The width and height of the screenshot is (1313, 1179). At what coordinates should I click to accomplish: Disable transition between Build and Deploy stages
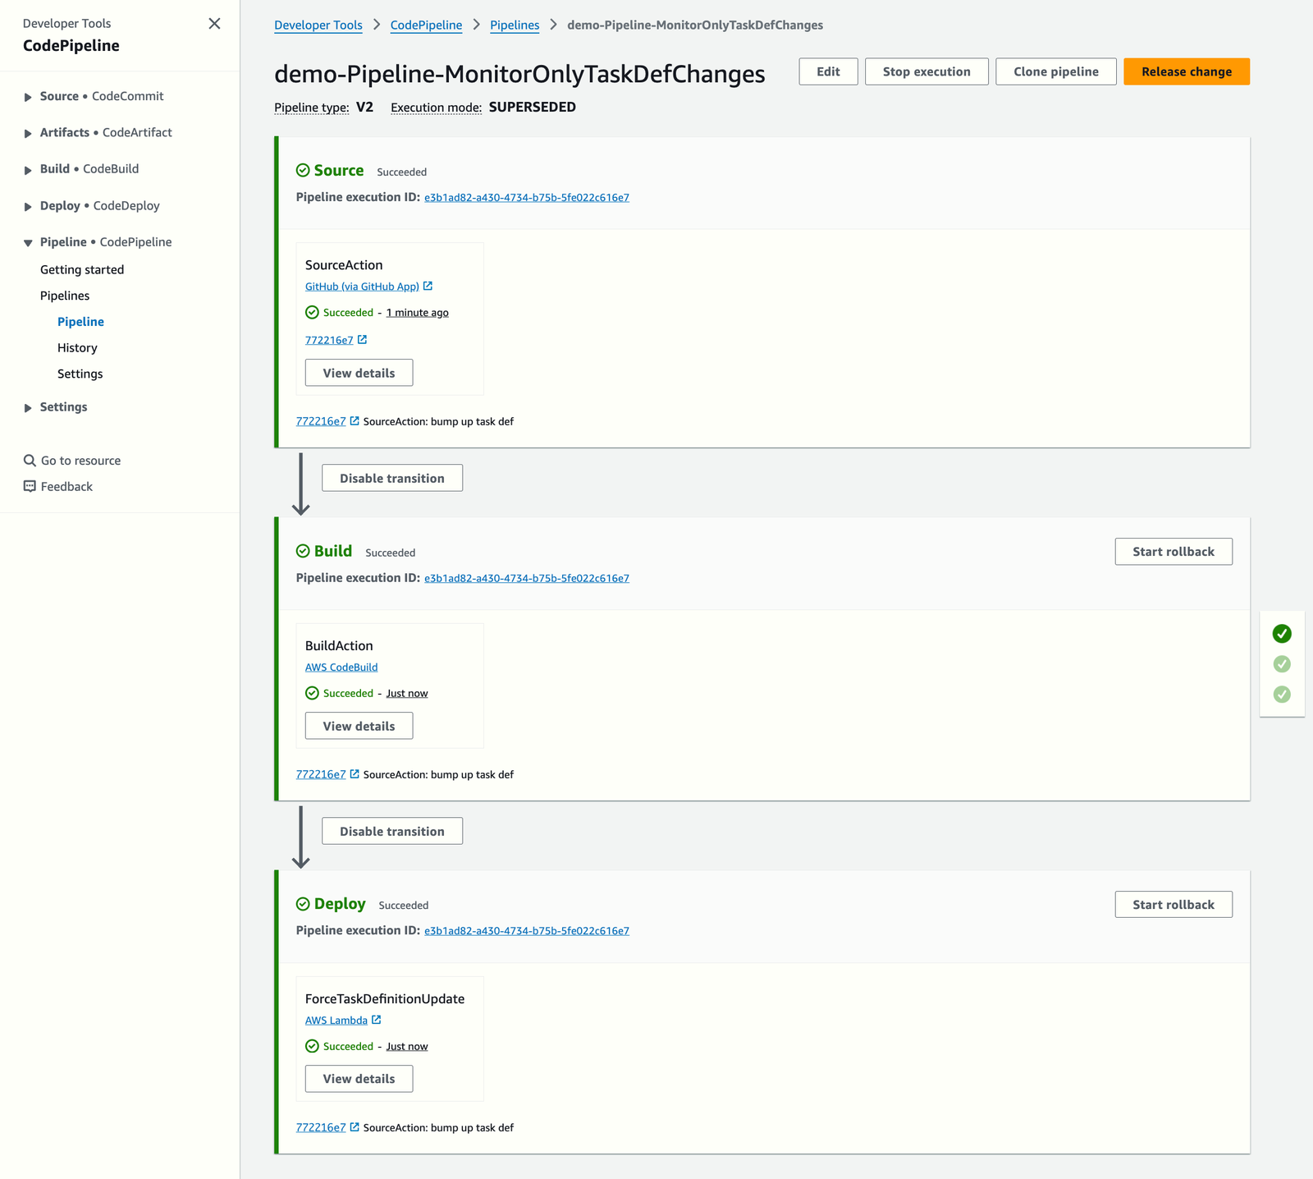(391, 830)
